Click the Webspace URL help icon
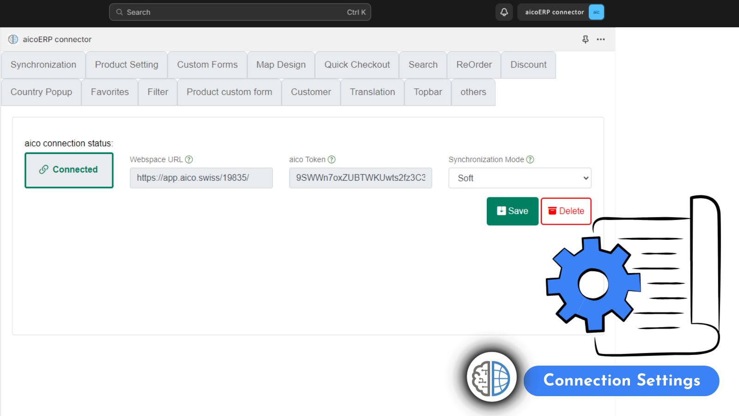 (189, 159)
